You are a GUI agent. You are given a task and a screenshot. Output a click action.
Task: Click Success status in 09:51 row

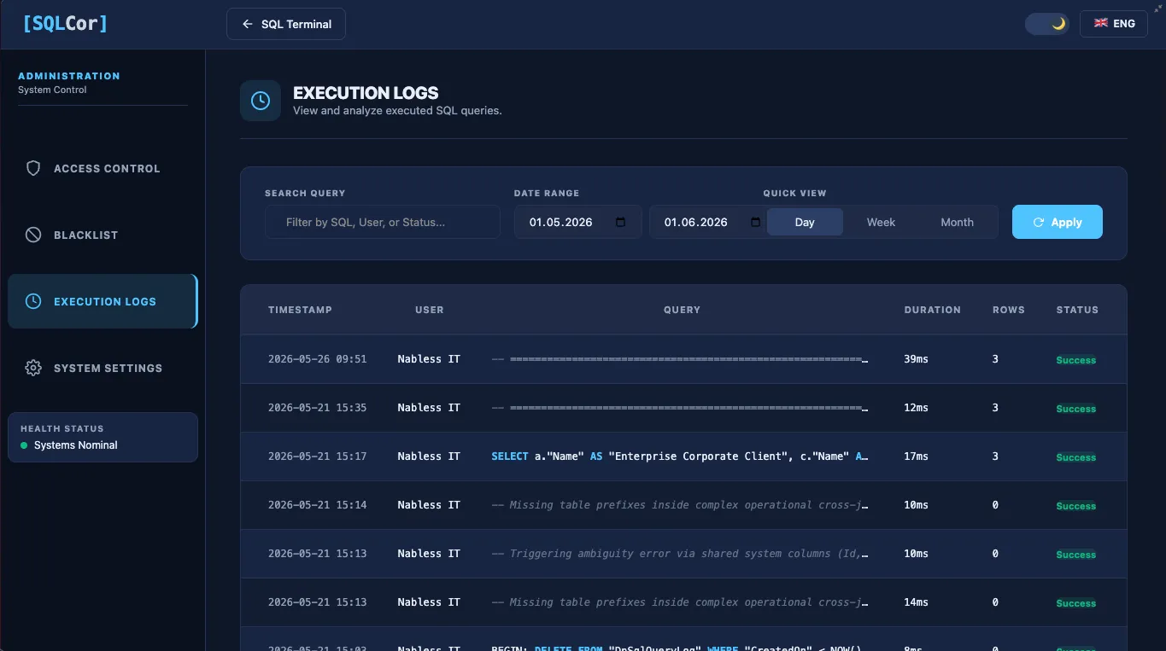[x=1075, y=360]
